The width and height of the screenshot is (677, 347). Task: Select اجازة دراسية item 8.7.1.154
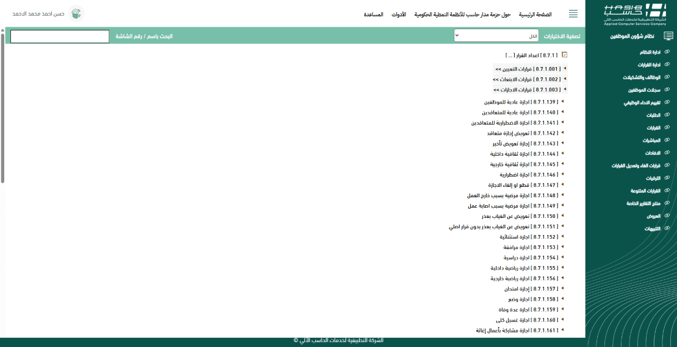[529, 258]
